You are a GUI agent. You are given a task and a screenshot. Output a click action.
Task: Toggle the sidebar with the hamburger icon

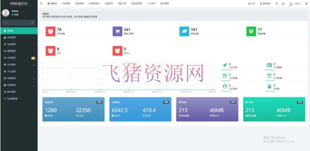41,4
